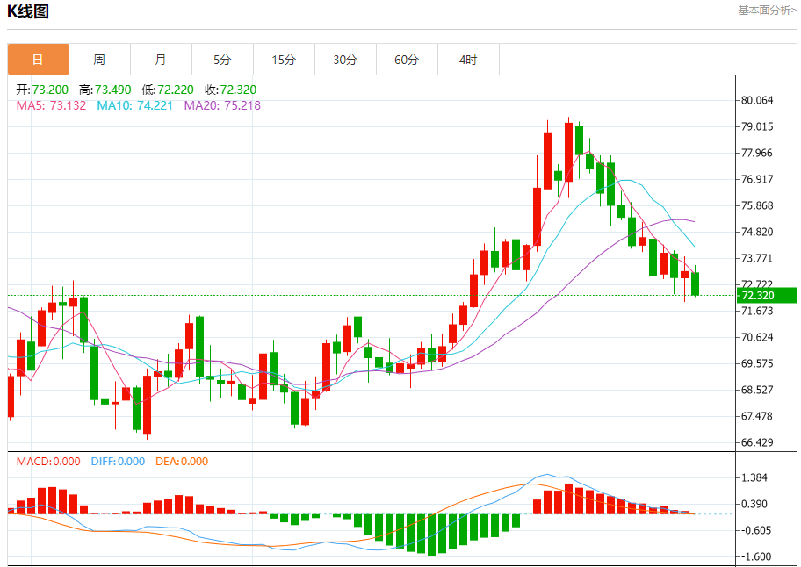Click the 开:73.200 opening price value
The height and width of the screenshot is (567, 801).
pyautogui.click(x=42, y=90)
